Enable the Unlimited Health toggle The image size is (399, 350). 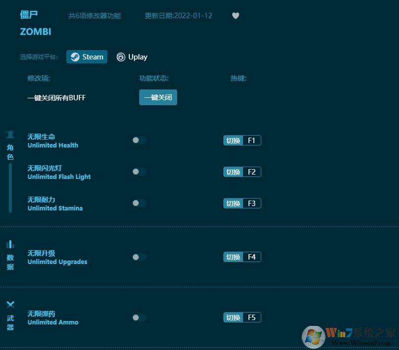(139, 140)
